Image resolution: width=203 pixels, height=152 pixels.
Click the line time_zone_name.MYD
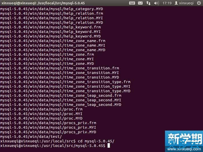pos(53,50)
